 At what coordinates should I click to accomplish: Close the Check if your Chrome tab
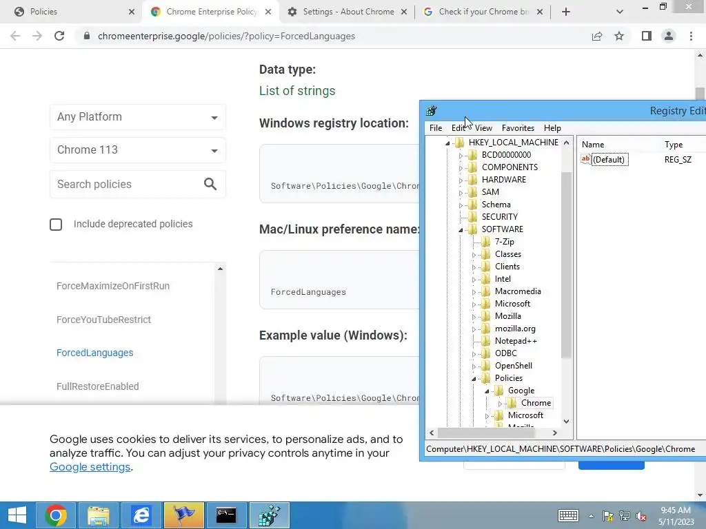(x=540, y=12)
